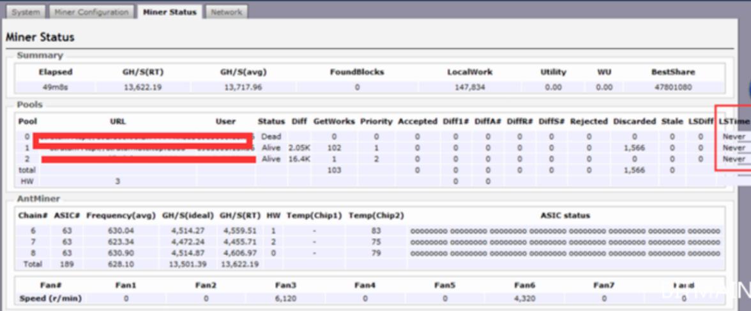751x311 pixels.
Task: Click the Temp(Chip1) column header
Action: [314, 215]
